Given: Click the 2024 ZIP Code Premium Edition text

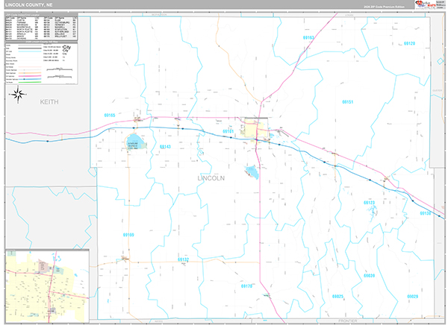Looking at the screenshot, I should (x=385, y=5).
